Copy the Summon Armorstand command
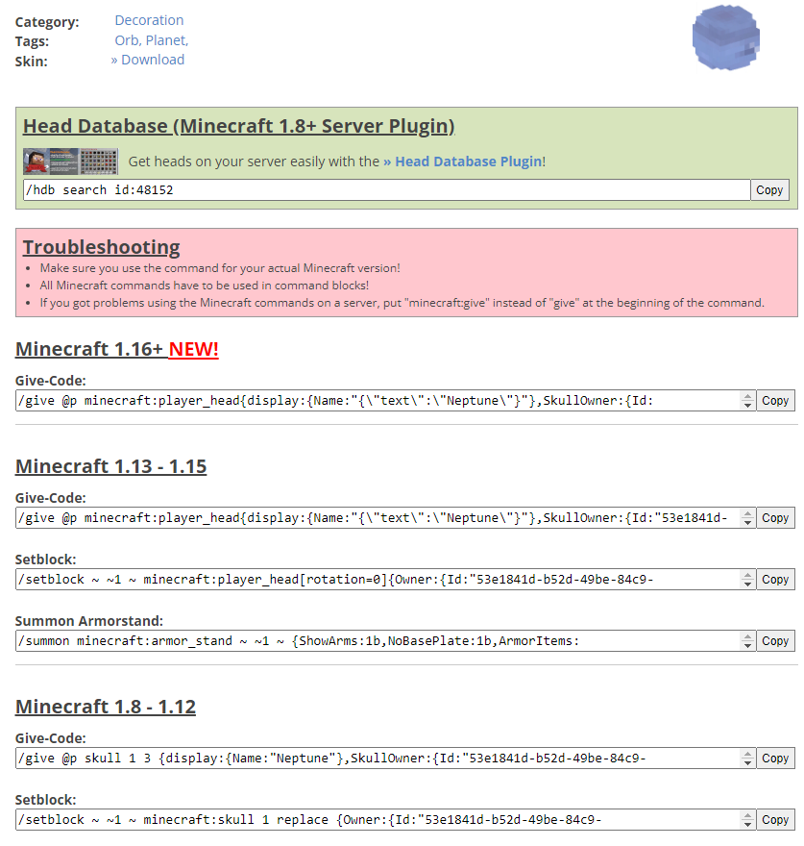 775,640
